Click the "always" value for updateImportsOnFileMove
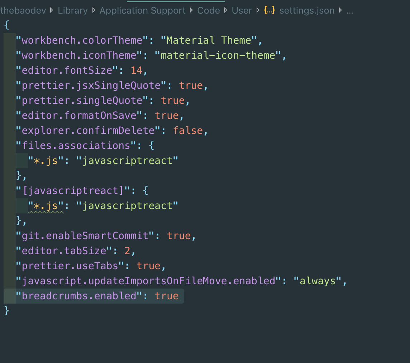Viewport: 410px width, 363px height. coord(318,281)
